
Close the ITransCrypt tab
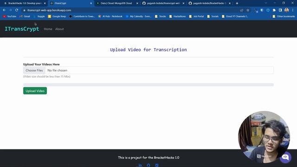[91, 3]
